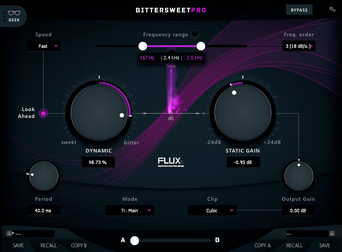Open the Freq. order dropdown
342x252 pixels.
tap(298, 46)
